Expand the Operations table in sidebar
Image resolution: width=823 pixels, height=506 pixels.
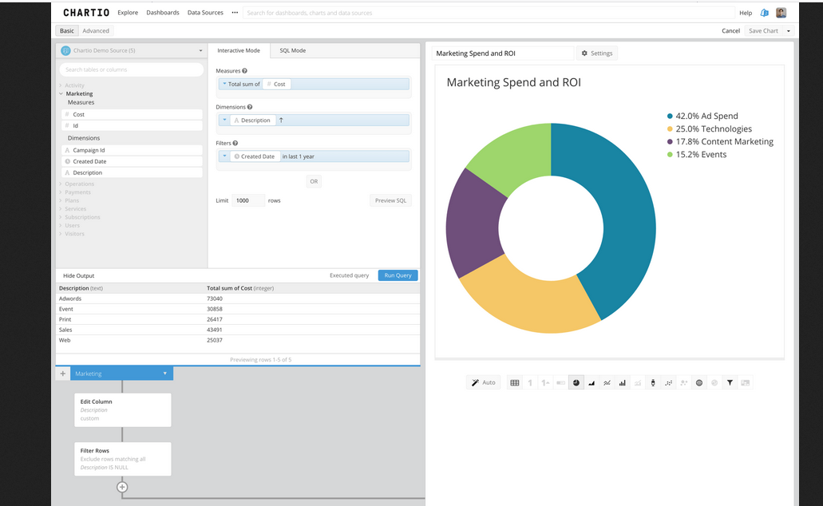click(x=79, y=184)
